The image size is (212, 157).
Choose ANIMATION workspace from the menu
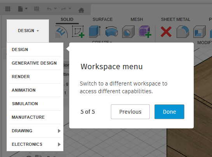pos(35,90)
